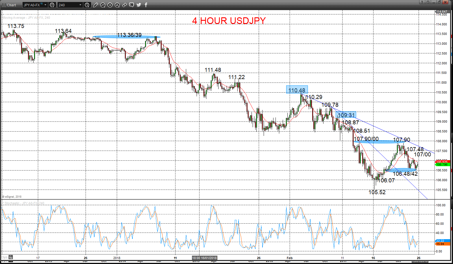Click the 111.22 price annotation
453x264 pixels.
click(x=236, y=77)
